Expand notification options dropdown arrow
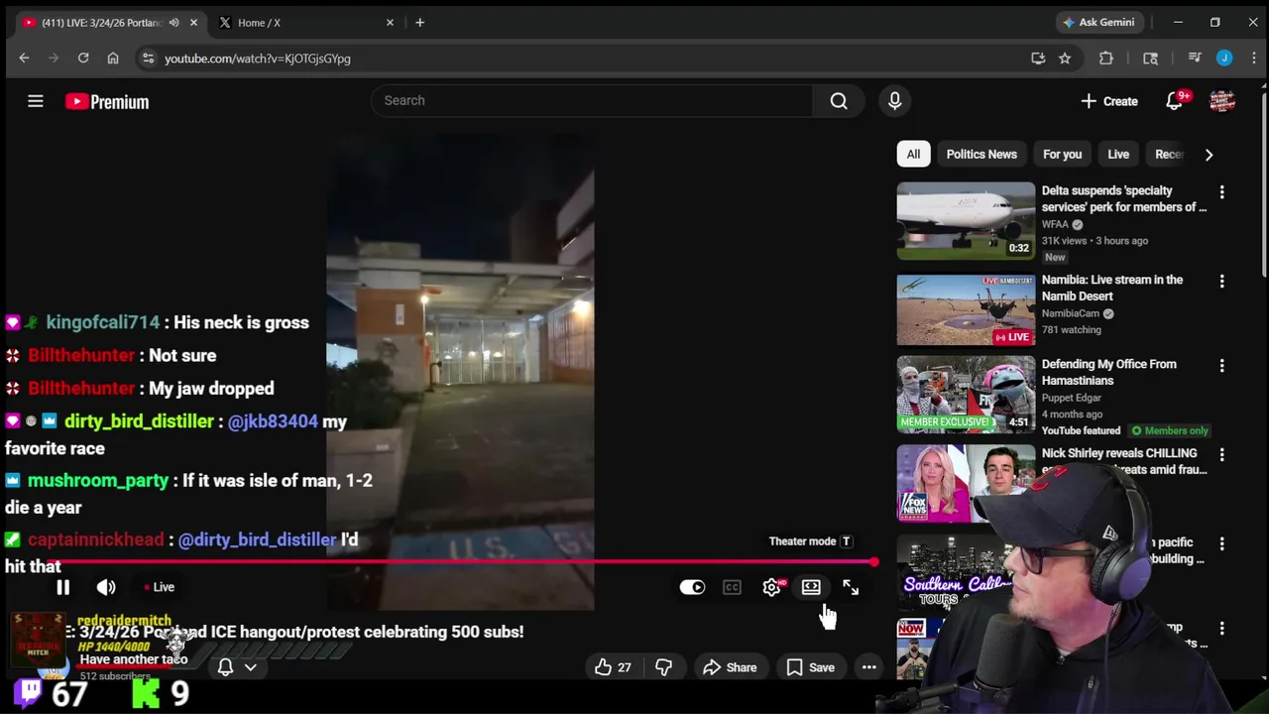 [251, 667]
